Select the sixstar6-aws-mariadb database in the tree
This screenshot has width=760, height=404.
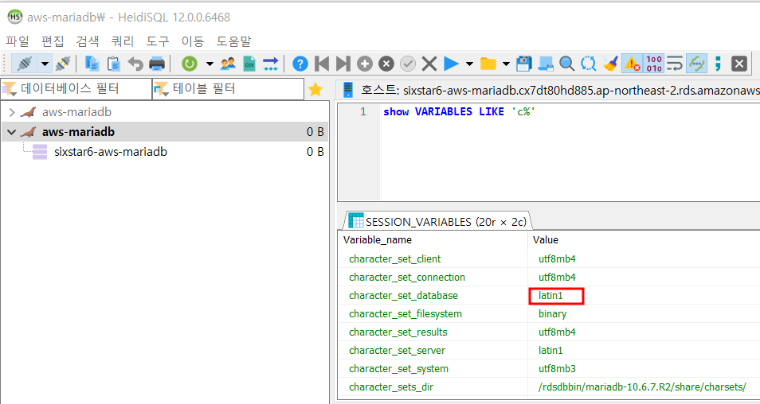(x=110, y=152)
